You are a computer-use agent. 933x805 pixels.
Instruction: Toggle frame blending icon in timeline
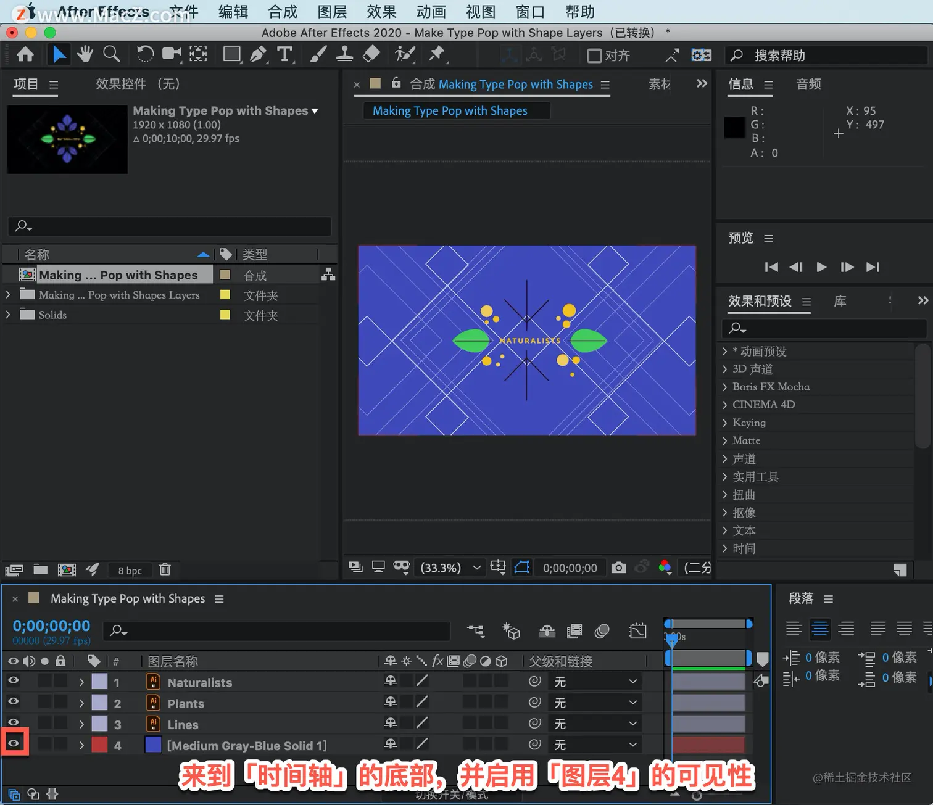click(574, 630)
